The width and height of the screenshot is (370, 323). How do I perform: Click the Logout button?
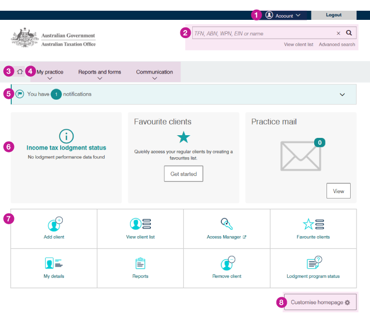333,15
